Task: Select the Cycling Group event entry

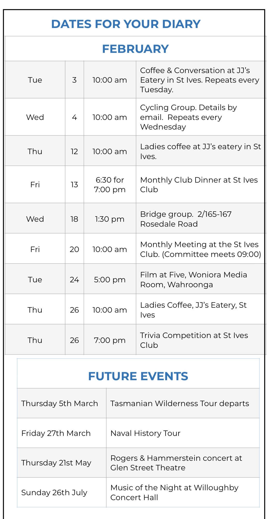Action: [x=188, y=117]
